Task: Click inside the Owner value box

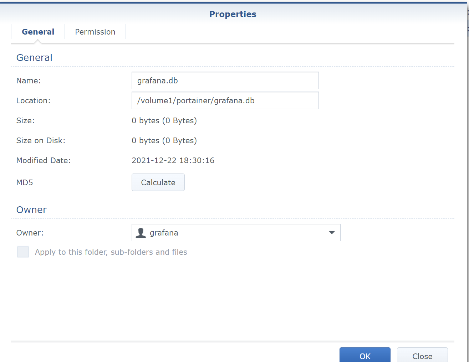Action: (x=235, y=232)
